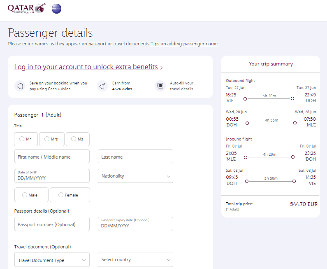
Task: Click into the Last name field
Action: 136,156
